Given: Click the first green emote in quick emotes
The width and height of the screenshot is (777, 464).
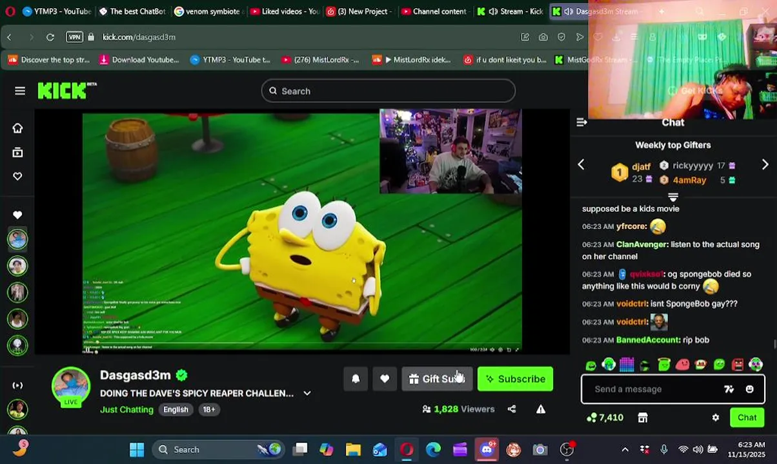Looking at the screenshot, I should point(590,365).
